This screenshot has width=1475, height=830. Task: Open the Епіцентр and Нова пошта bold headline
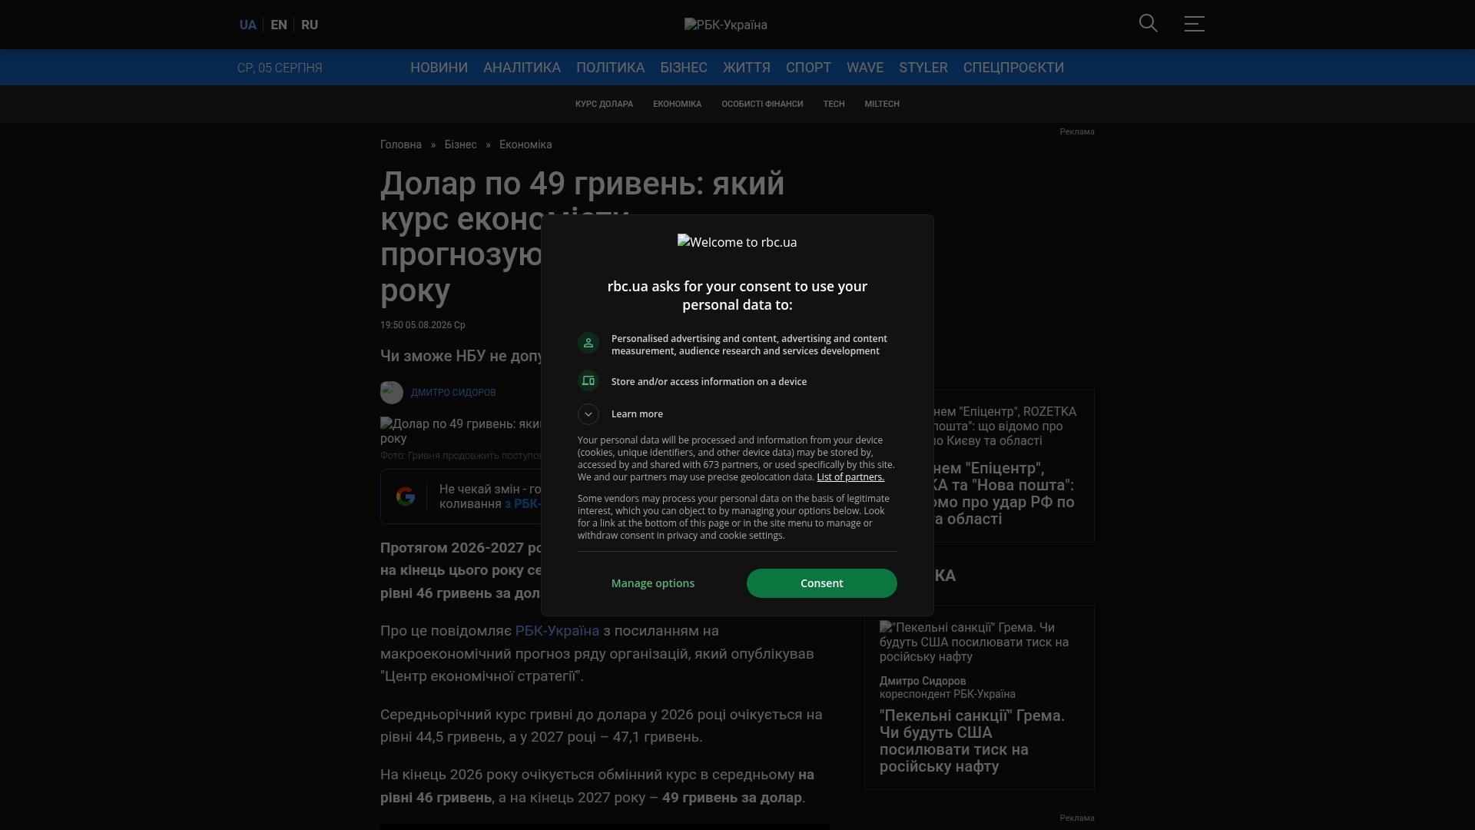point(1006,493)
